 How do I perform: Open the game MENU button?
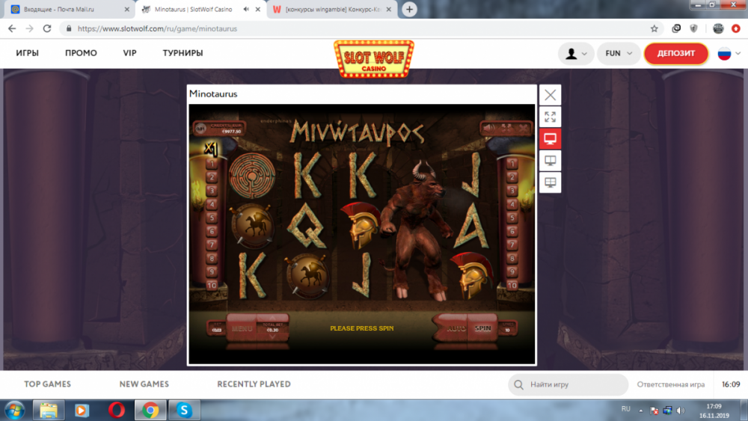242,328
